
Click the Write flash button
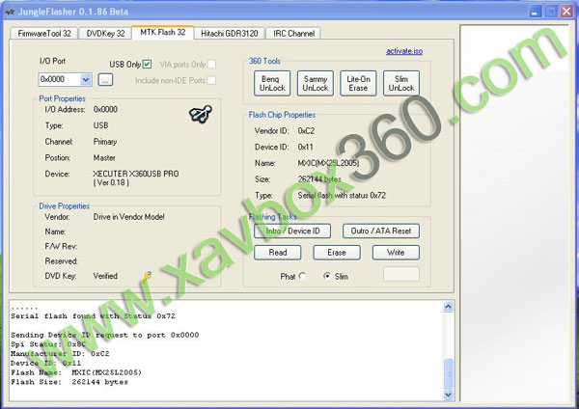(x=396, y=253)
